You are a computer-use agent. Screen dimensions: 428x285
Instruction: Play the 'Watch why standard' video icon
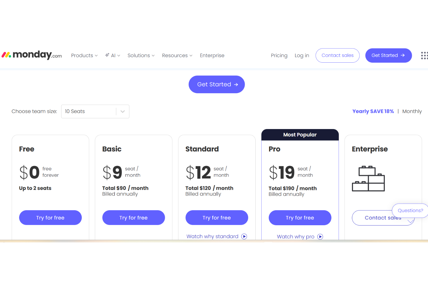click(x=244, y=236)
